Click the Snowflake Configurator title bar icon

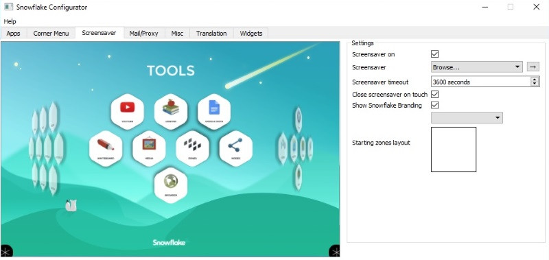[8, 7]
